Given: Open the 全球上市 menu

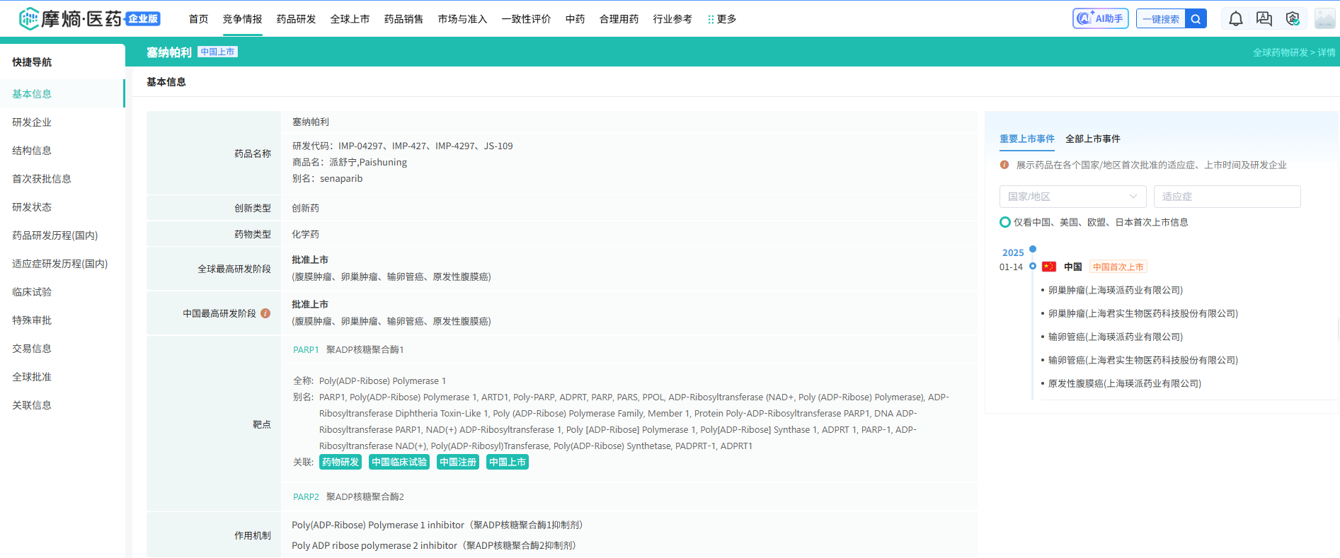Looking at the screenshot, I should click(350, 19).
